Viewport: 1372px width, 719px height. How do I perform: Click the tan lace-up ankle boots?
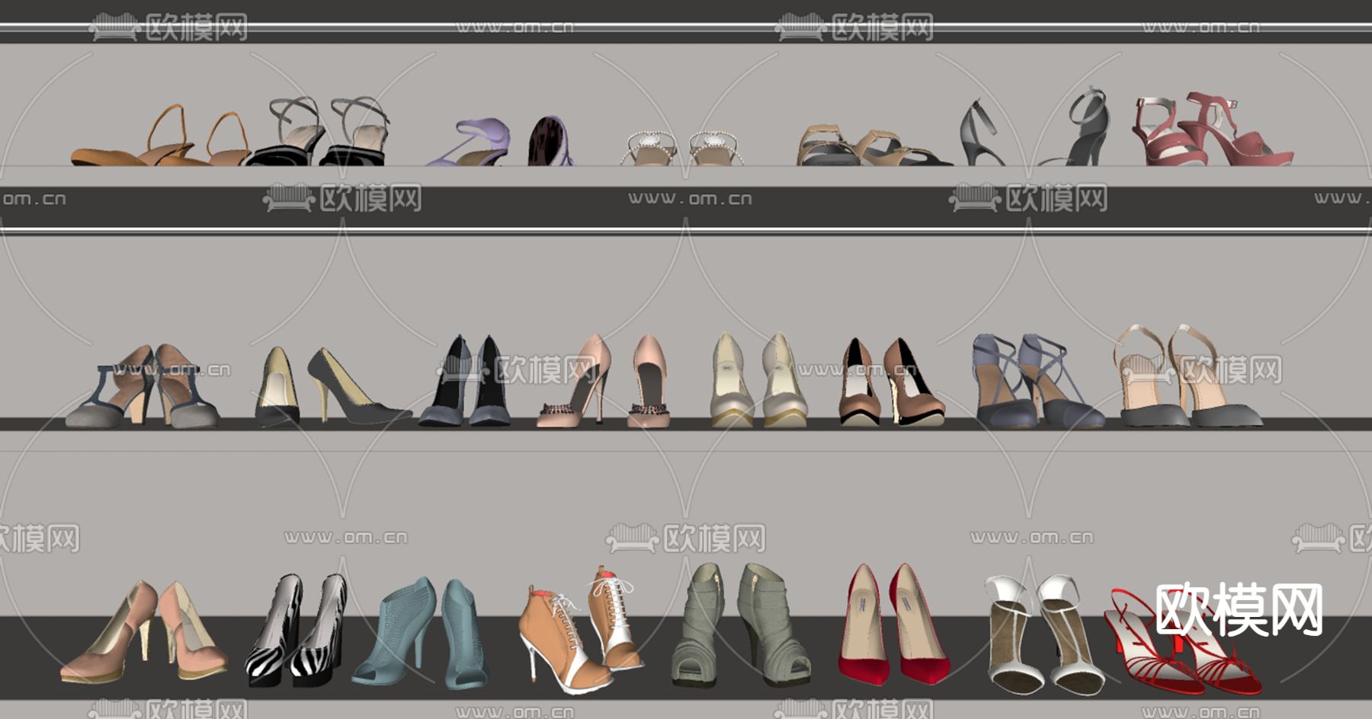(581, 629)
